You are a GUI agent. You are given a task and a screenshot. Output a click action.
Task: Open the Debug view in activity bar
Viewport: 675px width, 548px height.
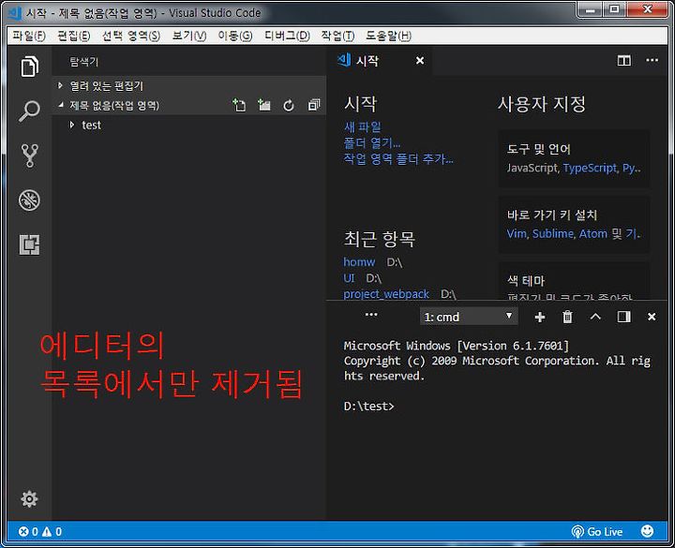pos(29,200)
